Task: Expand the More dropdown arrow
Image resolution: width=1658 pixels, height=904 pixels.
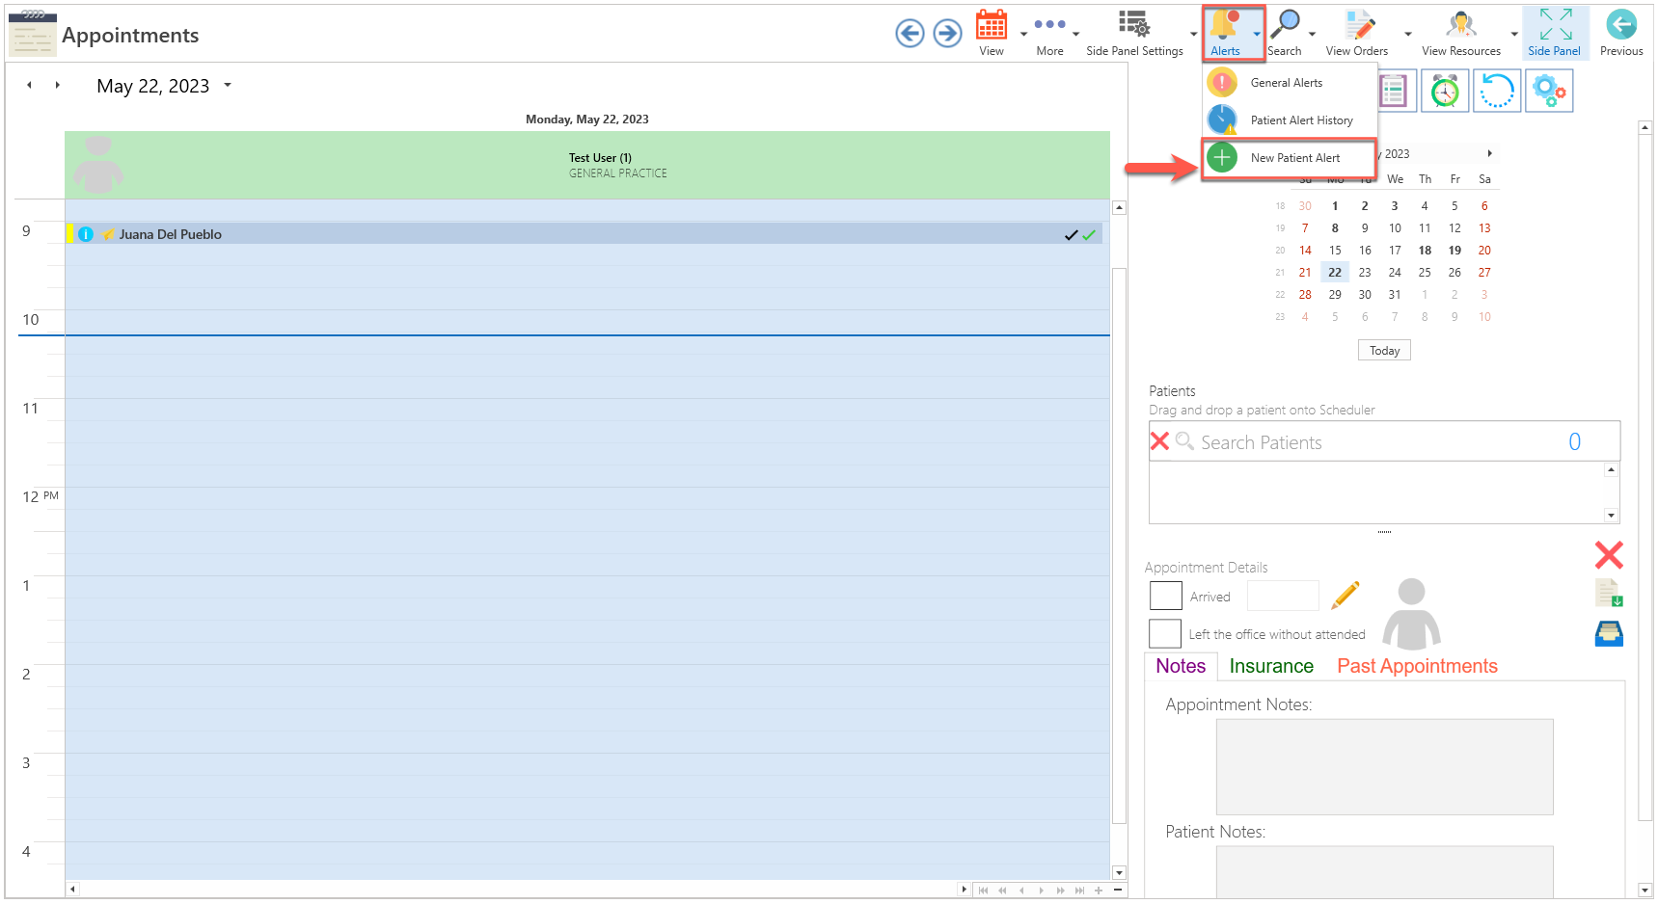Action: (x=1075, y=34)
